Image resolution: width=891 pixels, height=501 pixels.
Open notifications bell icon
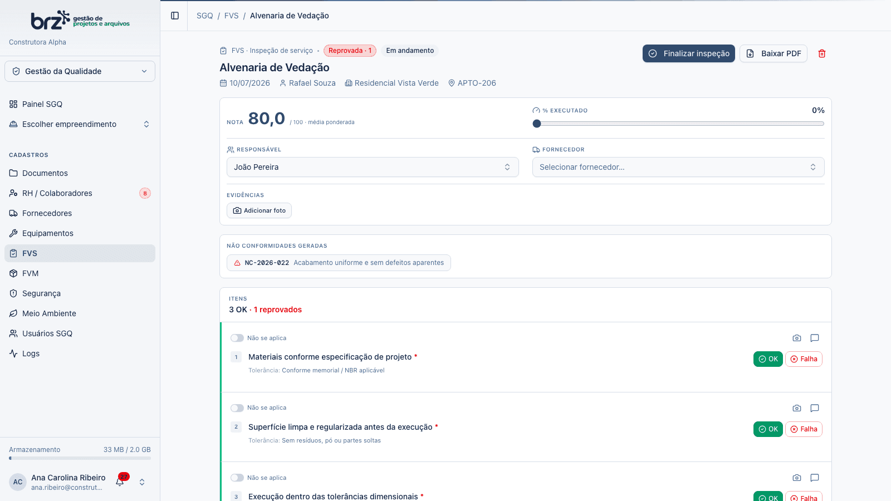(x=120, y=482)
